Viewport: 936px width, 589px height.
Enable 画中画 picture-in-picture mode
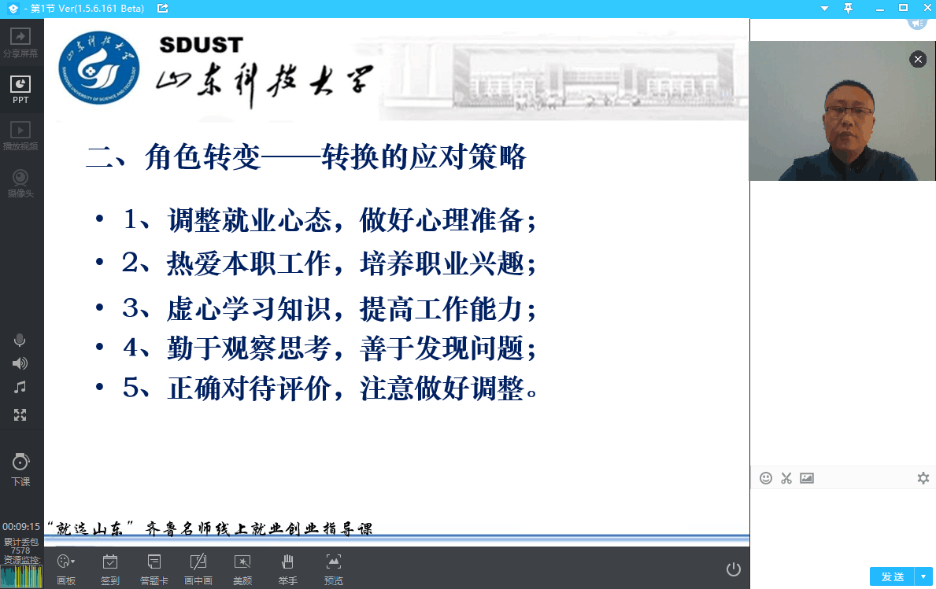(x=198, y=566)
